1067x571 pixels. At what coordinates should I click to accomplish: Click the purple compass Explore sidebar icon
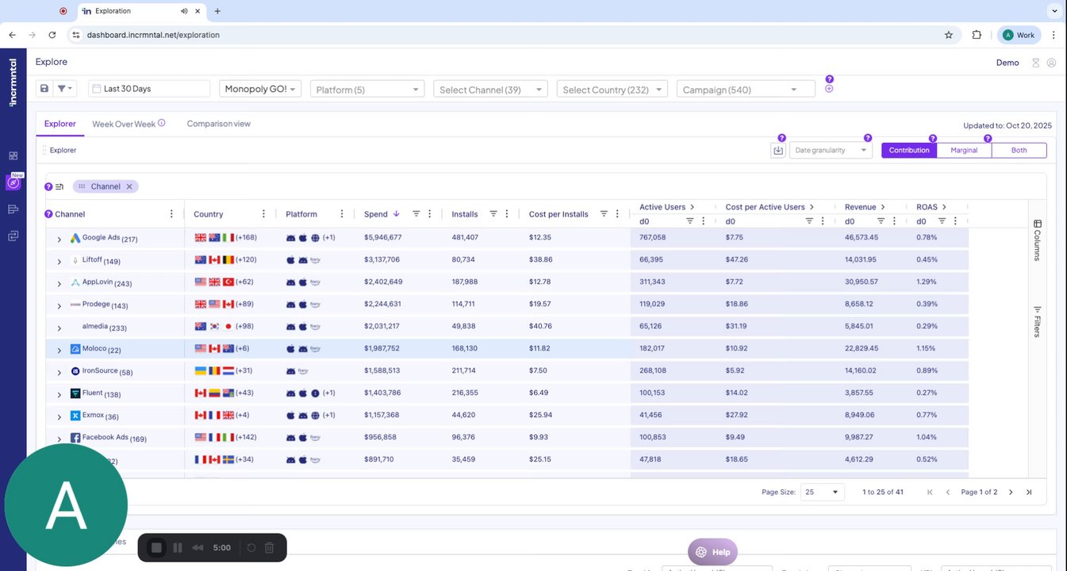click(13, 182)
